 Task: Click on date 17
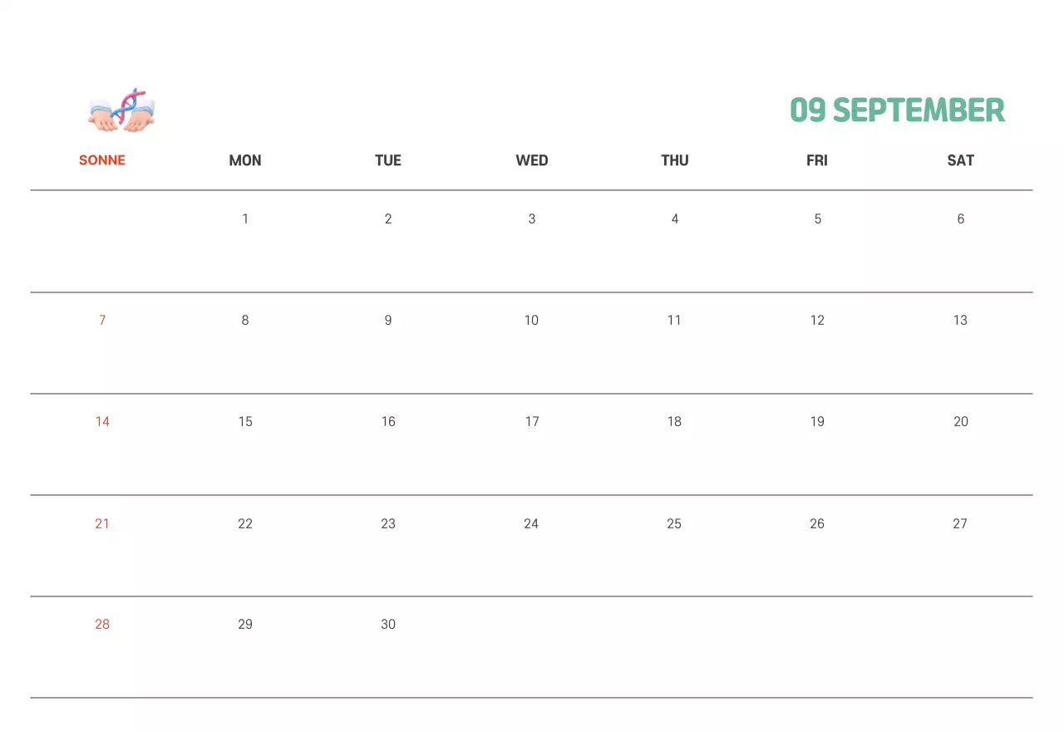click(532, 422)
